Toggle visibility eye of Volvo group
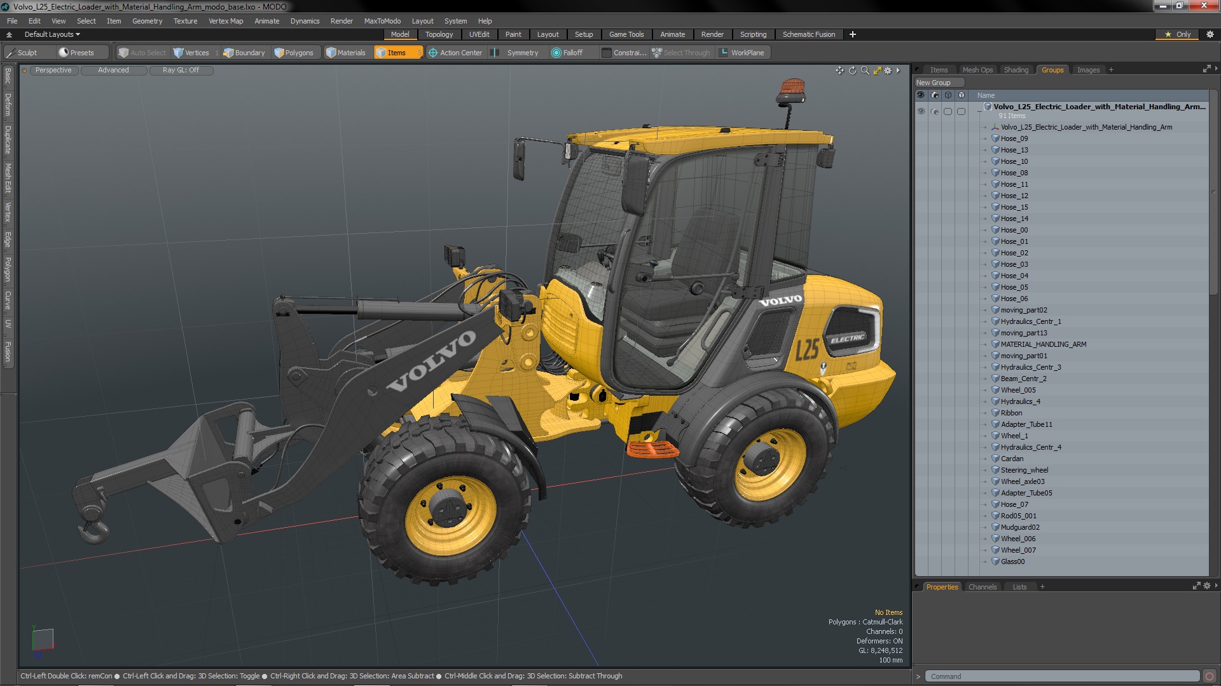This screenshot has height=686, width=1221. pyautogui.click(x=920, y=111)
